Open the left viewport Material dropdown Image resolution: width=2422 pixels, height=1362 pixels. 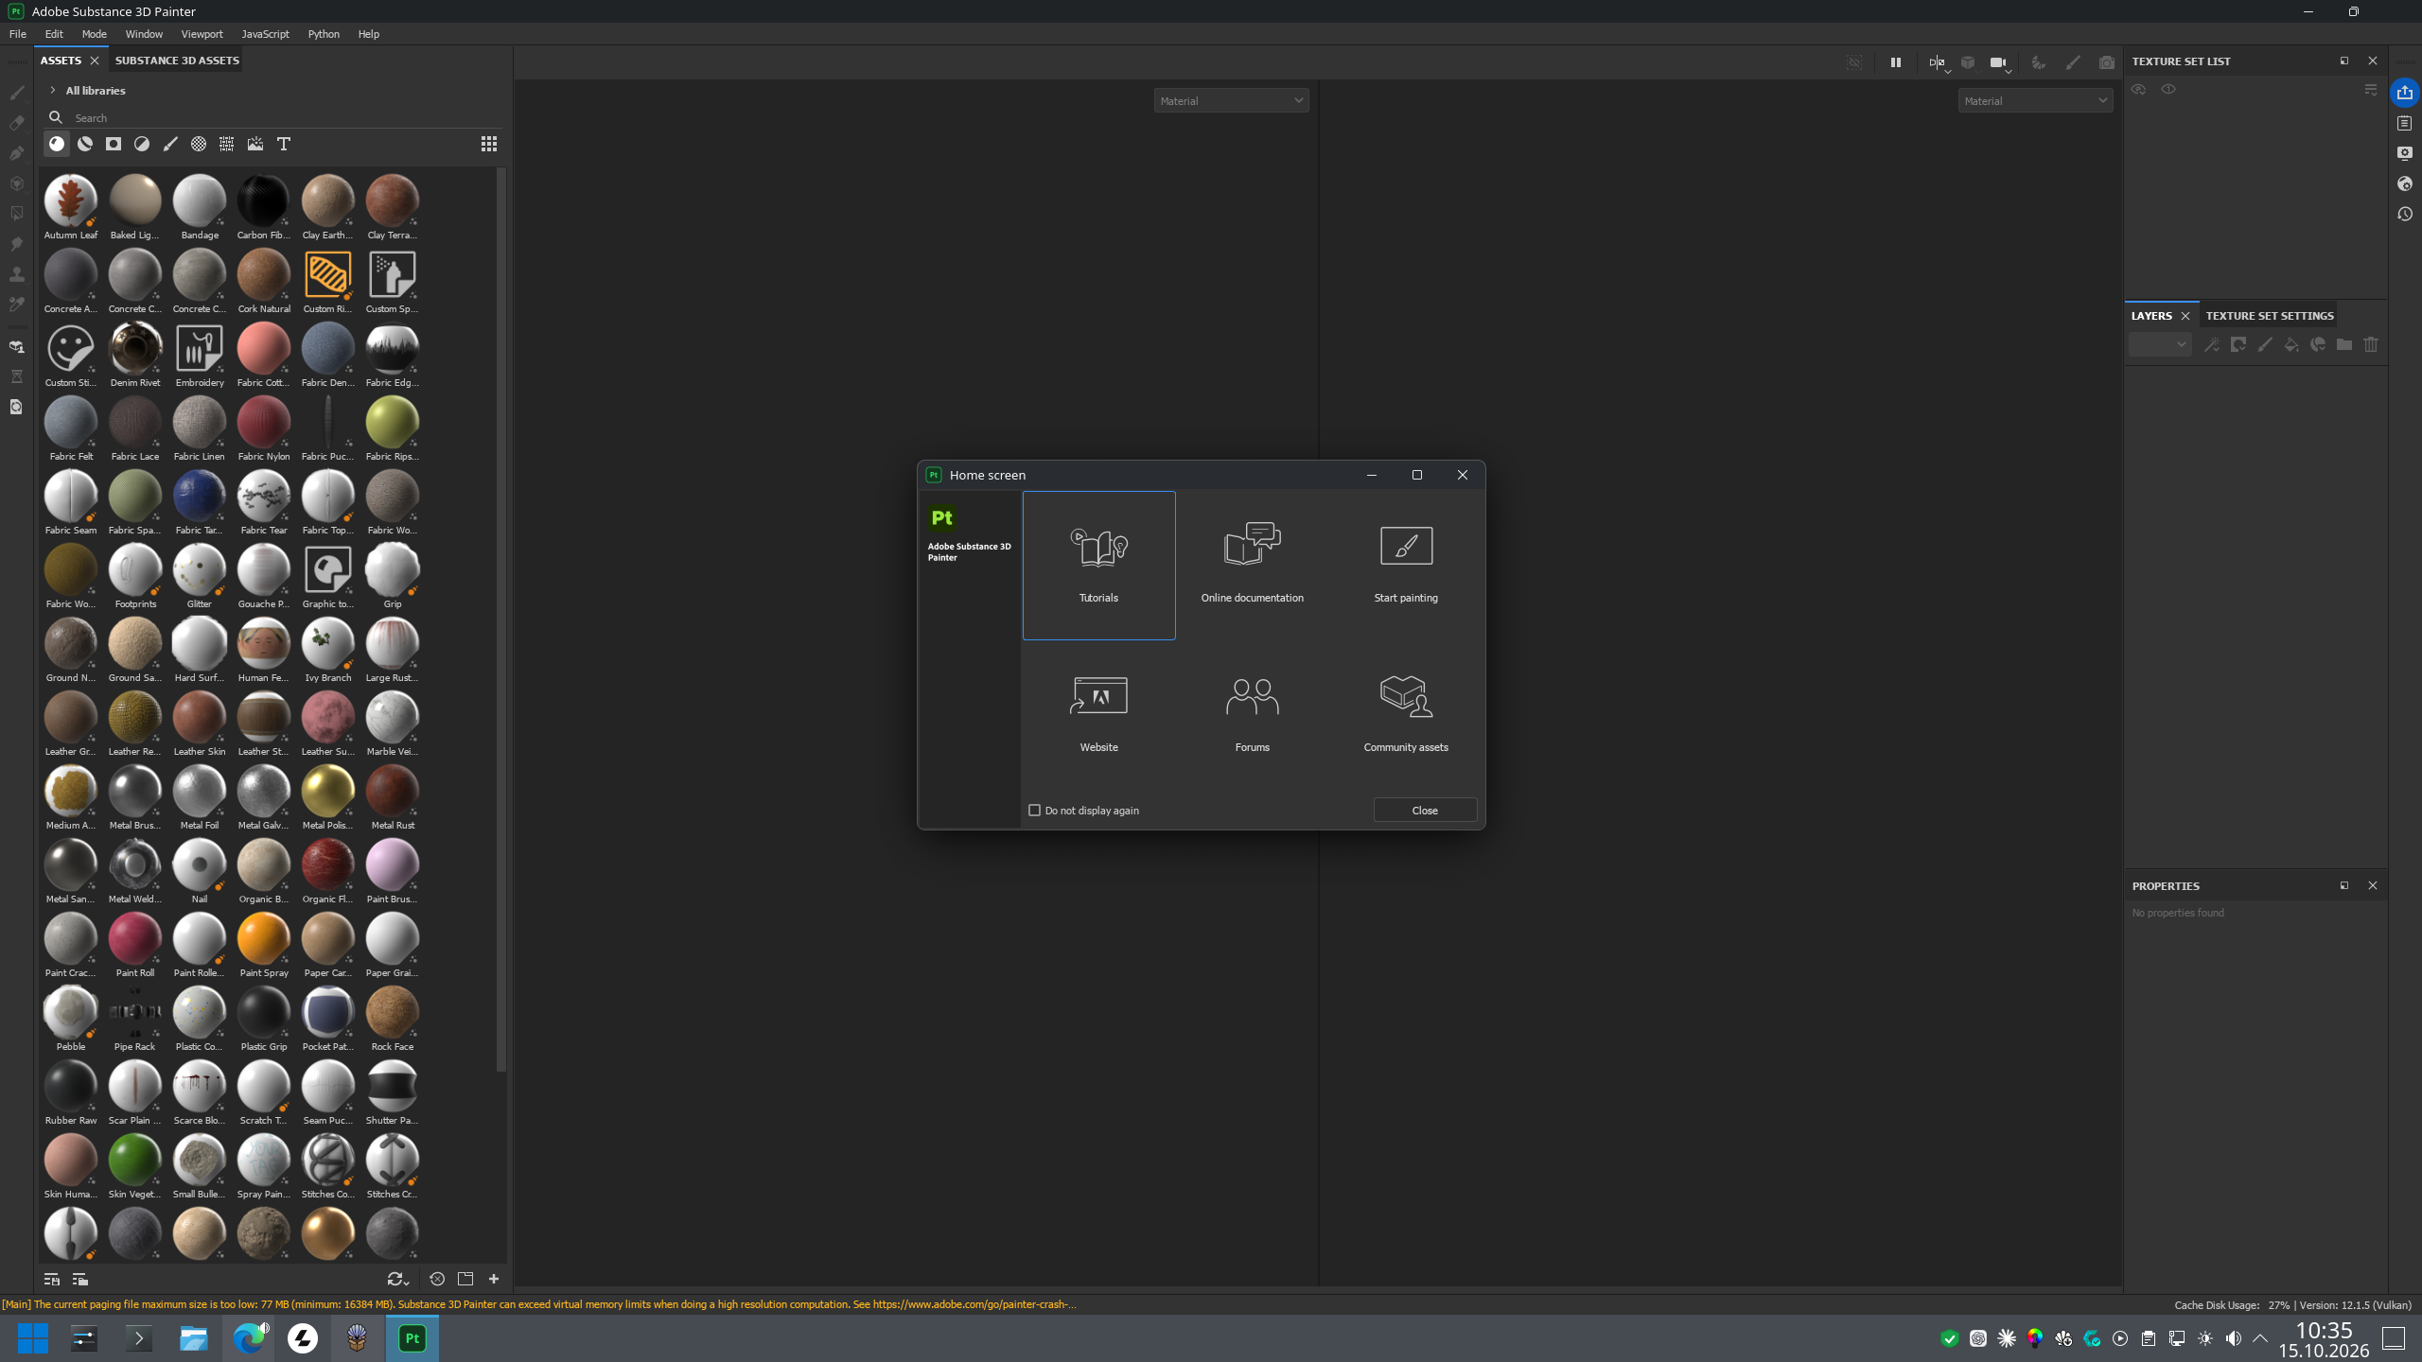click(x=1231, y=101)
